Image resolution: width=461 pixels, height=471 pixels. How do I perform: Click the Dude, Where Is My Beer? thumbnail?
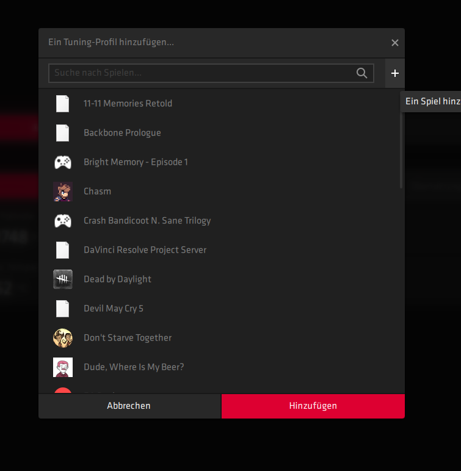63,367
